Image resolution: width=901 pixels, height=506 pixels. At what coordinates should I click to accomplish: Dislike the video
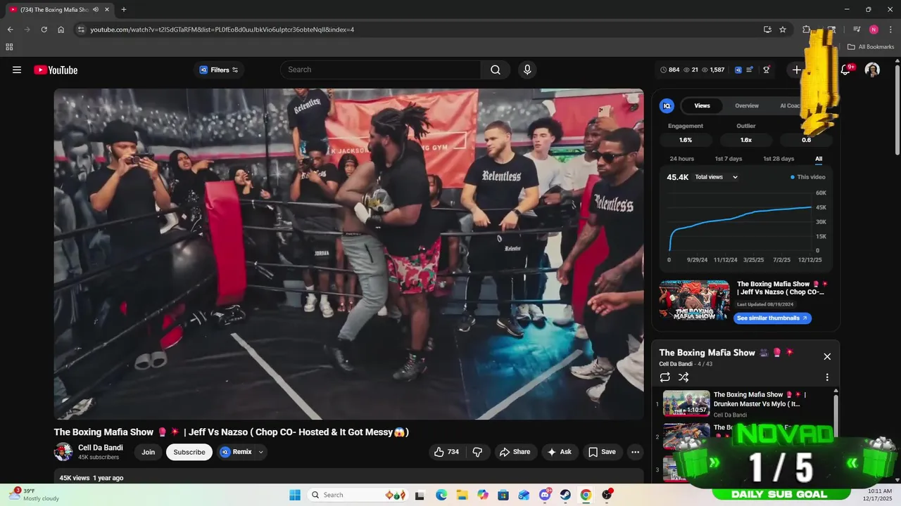pyautogui.click(x=477, y=452)
